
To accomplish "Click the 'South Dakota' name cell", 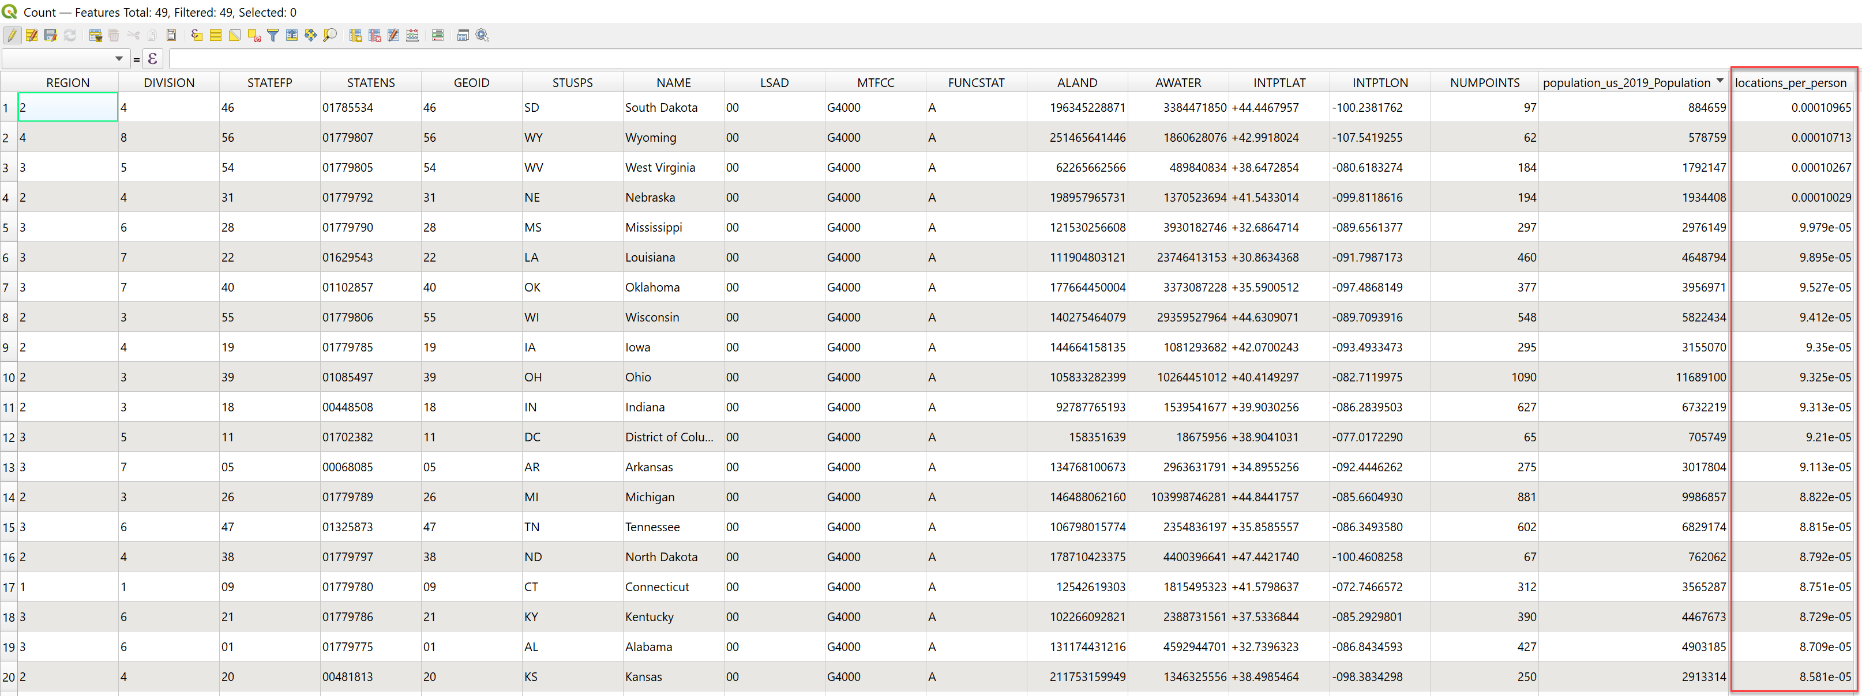I will (x=674, y=108).
